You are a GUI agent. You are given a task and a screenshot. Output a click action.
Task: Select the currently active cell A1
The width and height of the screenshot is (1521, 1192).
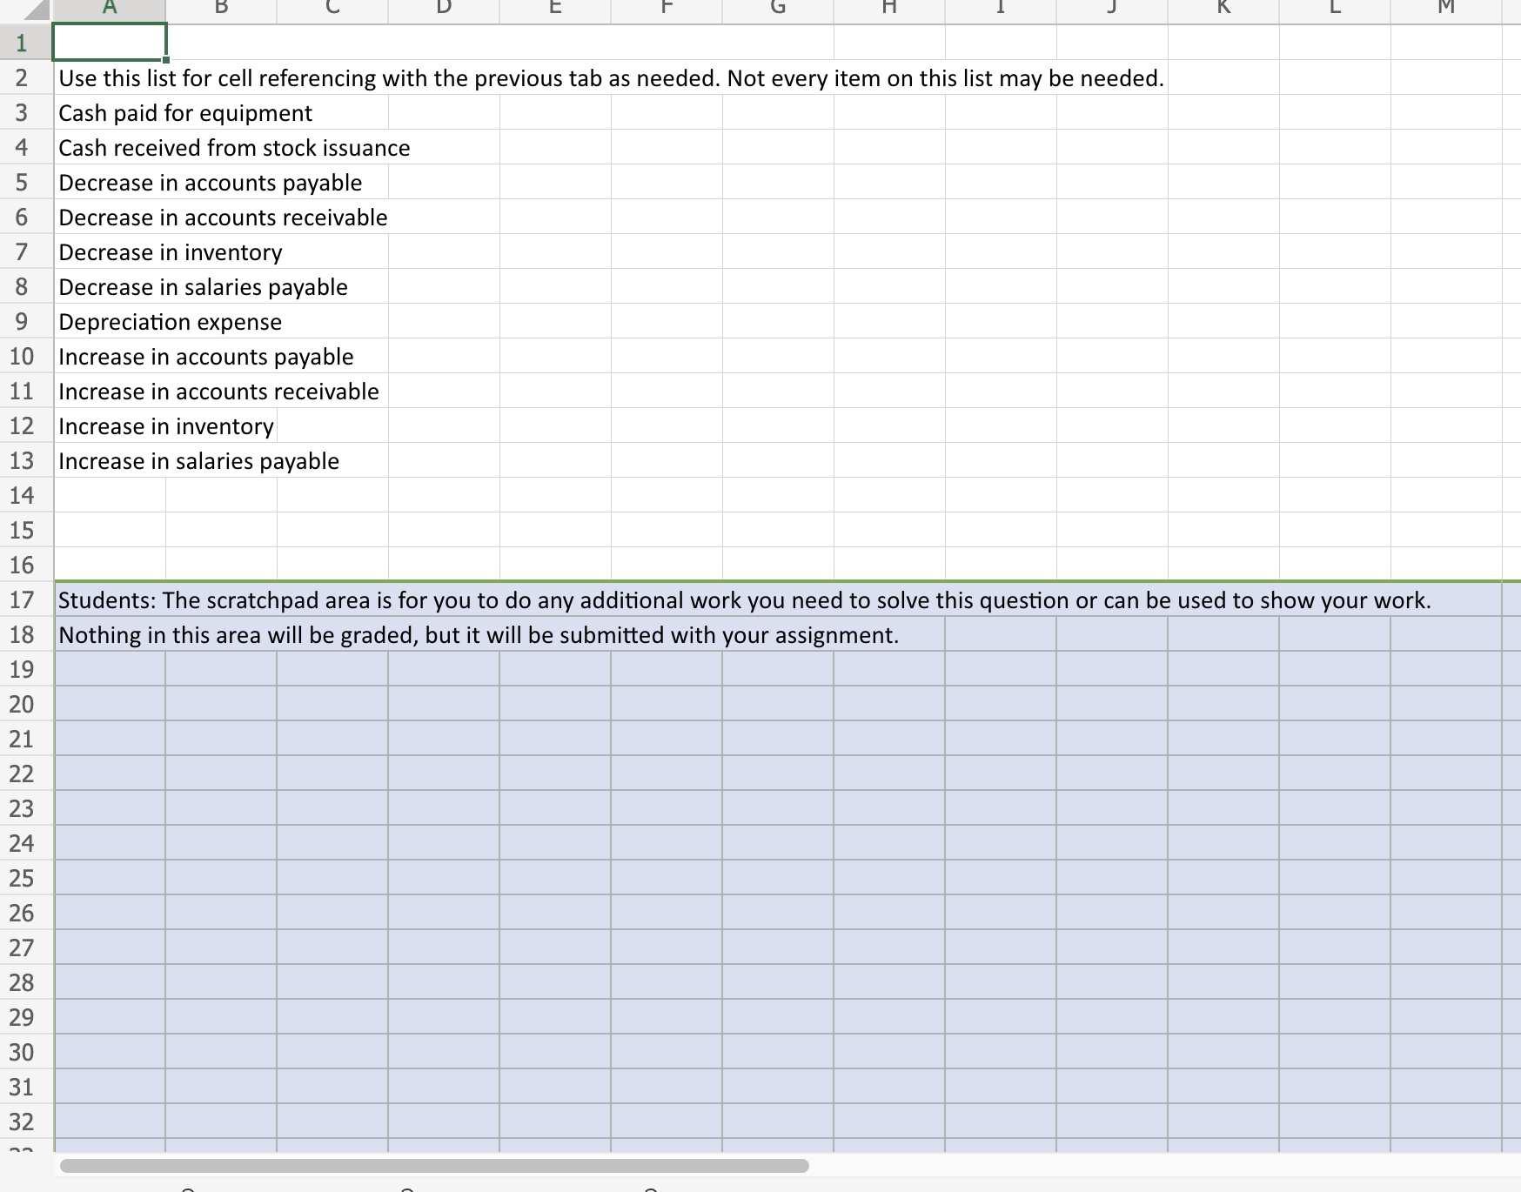109,42
